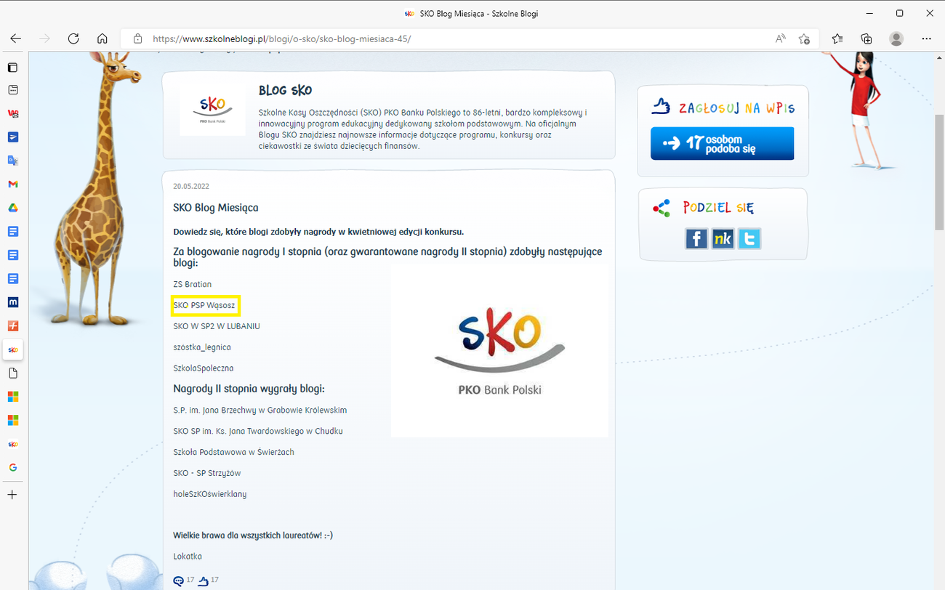Screen dimensions: 945x590
Task: Open the 'SKO - SP Strzyżów' blog link
Action: tap(207, 473)
